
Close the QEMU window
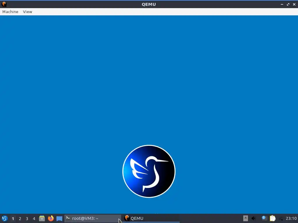coord(294,4)
